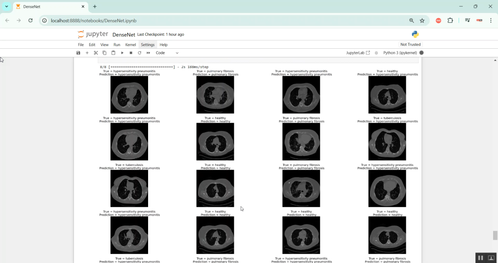Bookmark this page with the star icon
Viewport: 498px width, 263px height.
422,21
